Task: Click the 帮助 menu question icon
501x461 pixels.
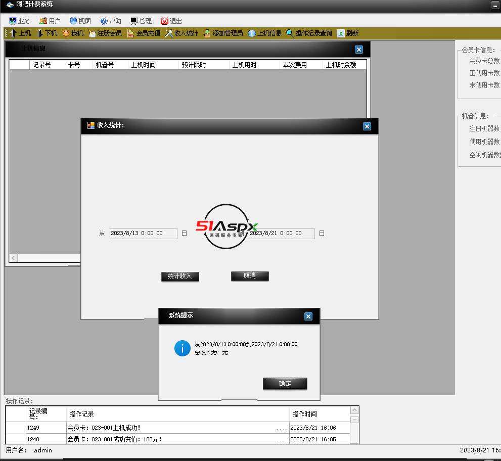Action: 104,21
